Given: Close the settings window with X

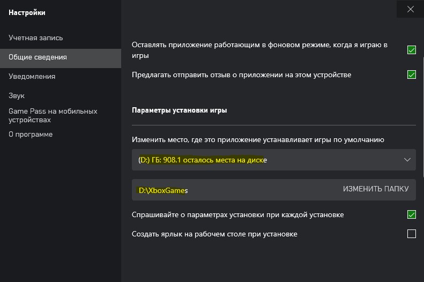Looking at the screenshot, I should pyautogui.click(x=410, y=9).
